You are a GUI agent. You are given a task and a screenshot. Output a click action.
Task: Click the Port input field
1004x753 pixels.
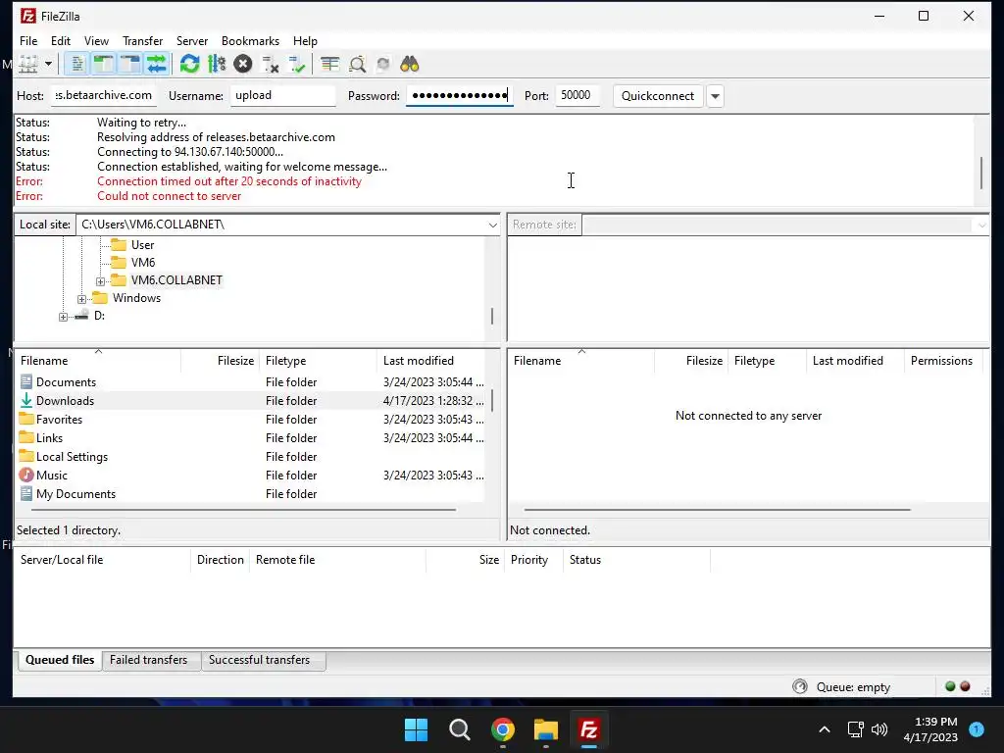(x=577, y=95)
